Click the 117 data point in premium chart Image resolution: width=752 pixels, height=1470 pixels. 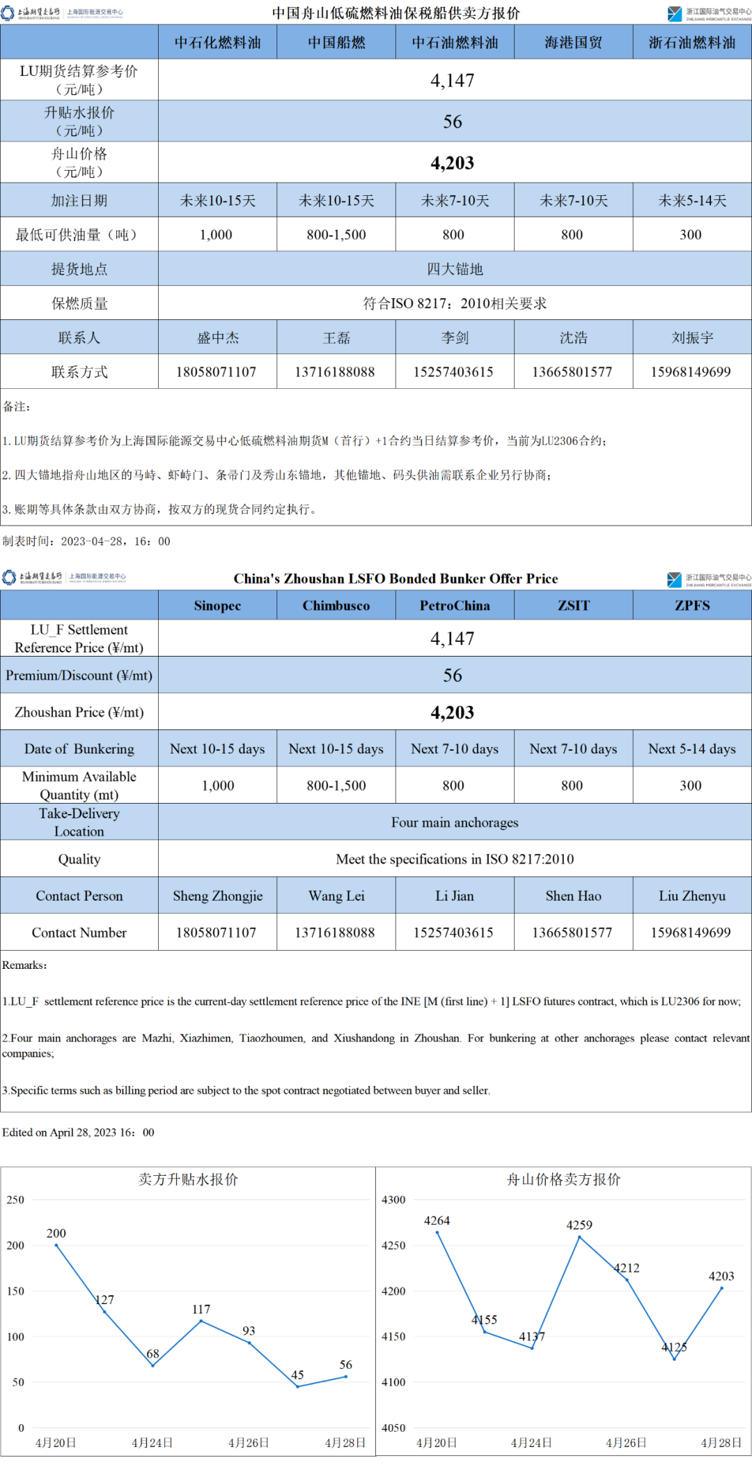coord(201,1321)
